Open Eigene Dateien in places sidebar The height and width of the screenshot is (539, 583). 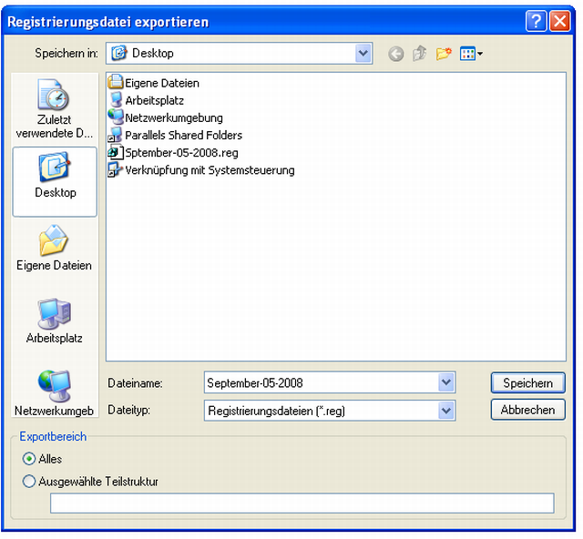tap(55, 248)
